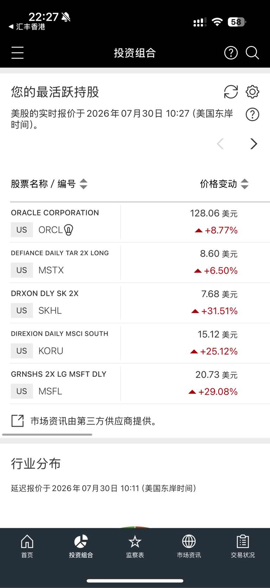Switch to 监察表 watchlist tab
The width and height of the screenshot is (270, 588).
[135, 546]
